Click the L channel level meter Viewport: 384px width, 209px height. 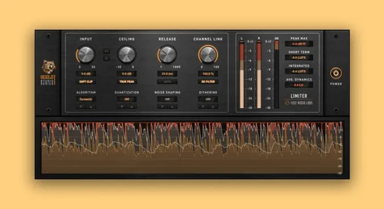(x=242, y=75)
